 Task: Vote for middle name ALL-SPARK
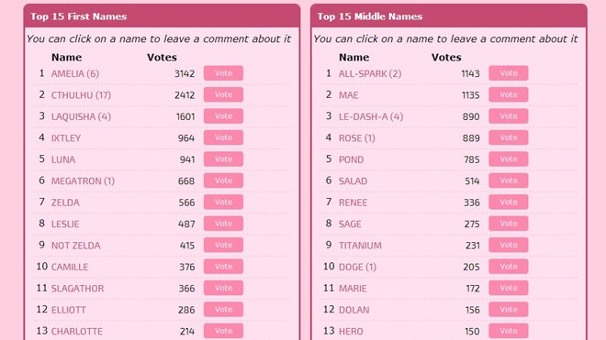tap(509, 73)
